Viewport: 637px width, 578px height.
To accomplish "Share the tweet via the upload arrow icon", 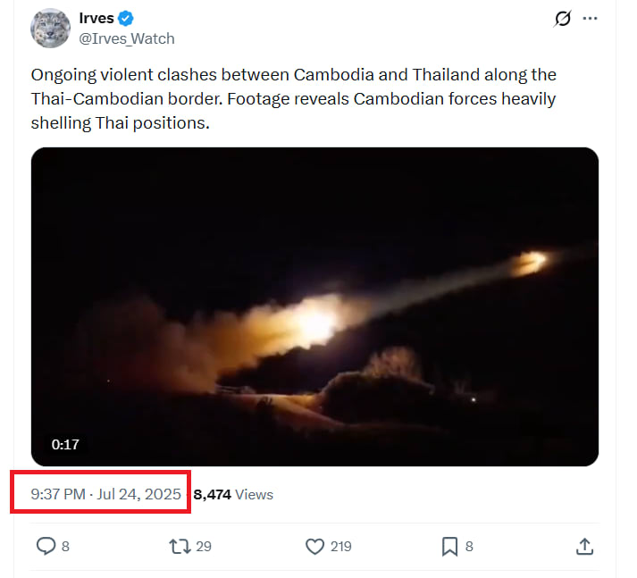I will (584, 546).
